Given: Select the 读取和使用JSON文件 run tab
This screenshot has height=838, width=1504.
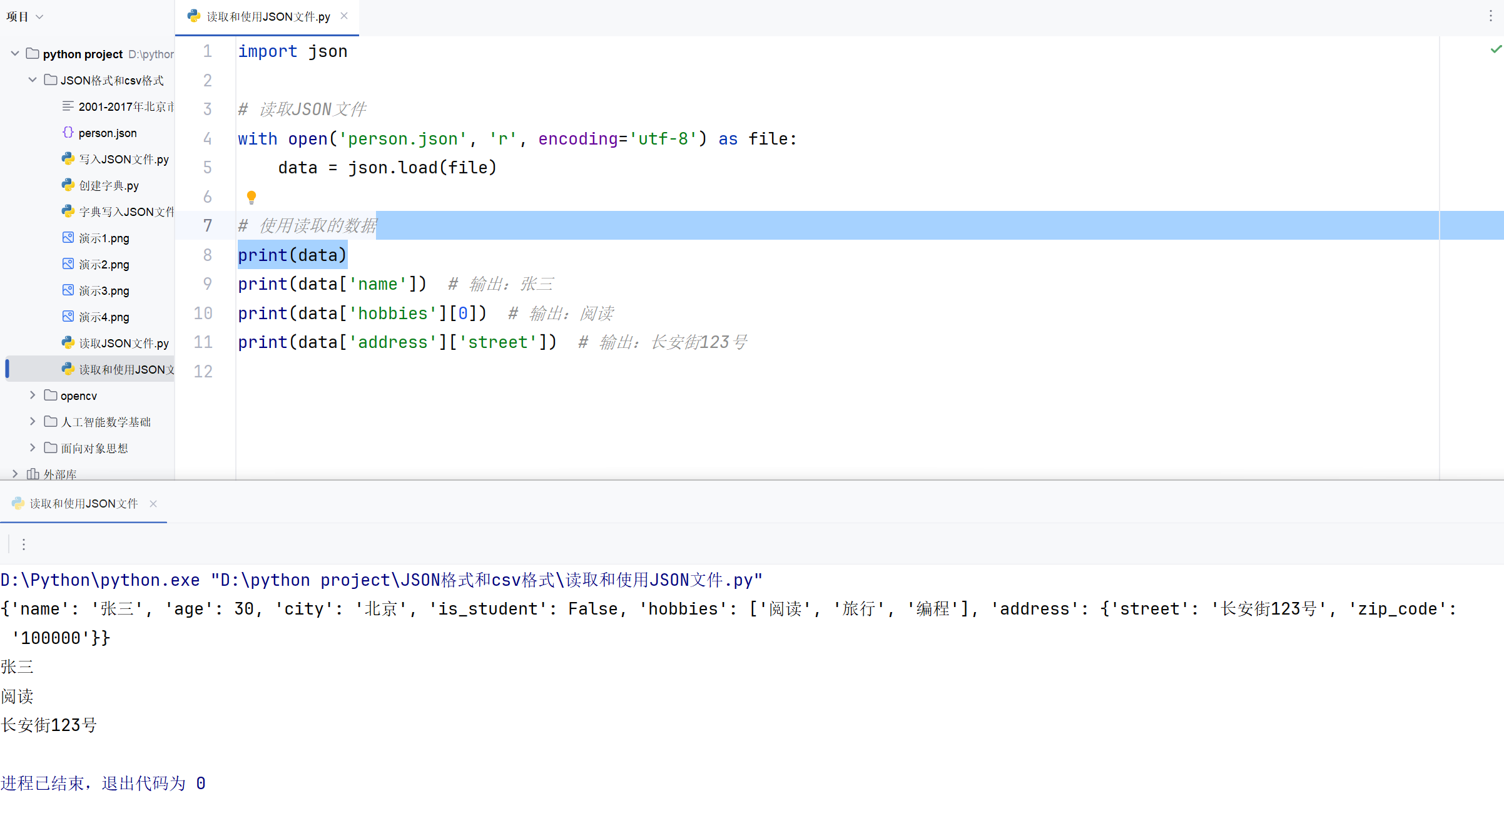Looking at the screenshot, I should point(83,504).
